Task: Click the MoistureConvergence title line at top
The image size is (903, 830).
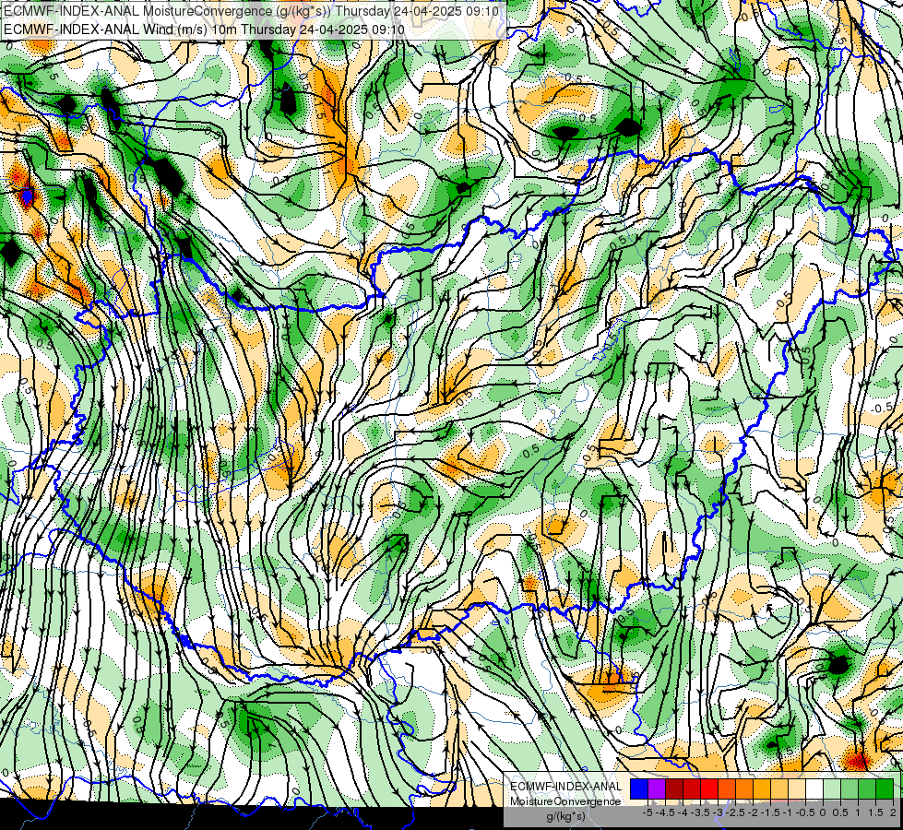Action: (251, 11)
